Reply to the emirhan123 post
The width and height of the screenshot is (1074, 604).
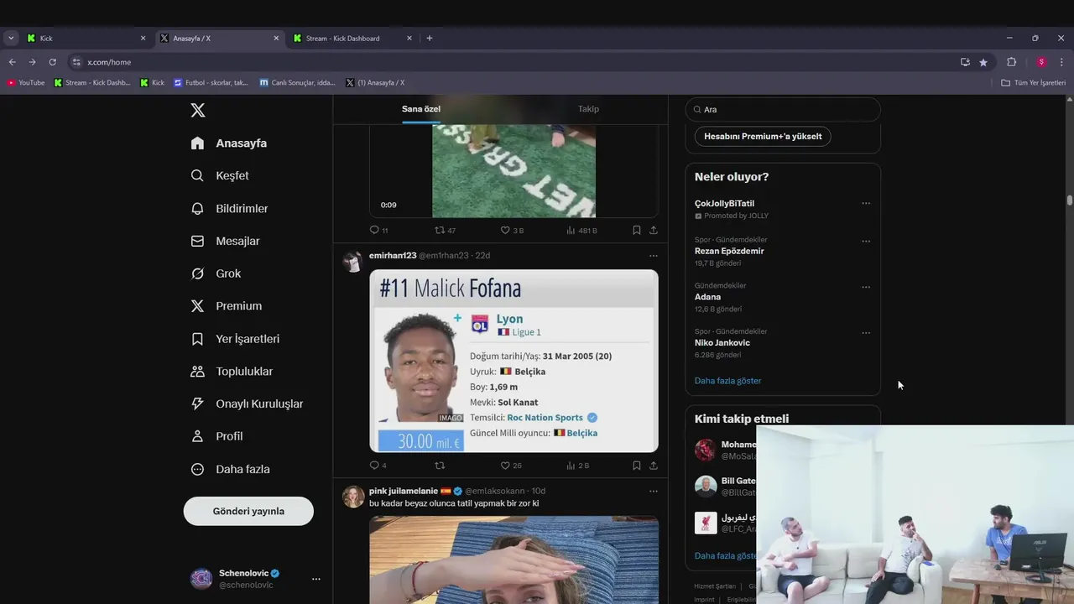tap(375, 466)
